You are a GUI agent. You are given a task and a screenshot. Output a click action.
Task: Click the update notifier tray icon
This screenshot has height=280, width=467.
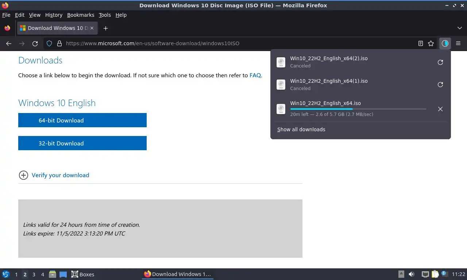coord(444,273)
